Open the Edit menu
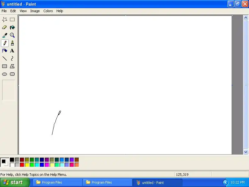The width and height of the screenshot is (249, 187). point(13,11)
